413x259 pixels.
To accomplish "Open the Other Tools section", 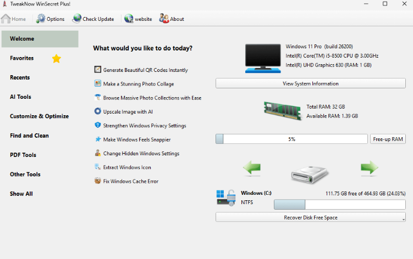I will pyautogui.click(x=25, y=174).
